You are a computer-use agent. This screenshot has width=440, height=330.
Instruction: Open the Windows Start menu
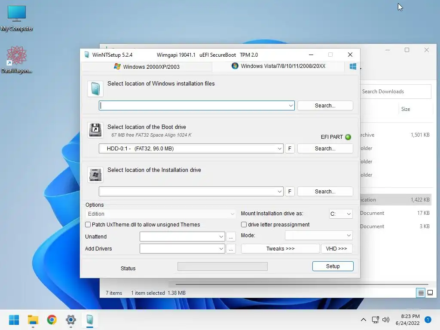14,320
